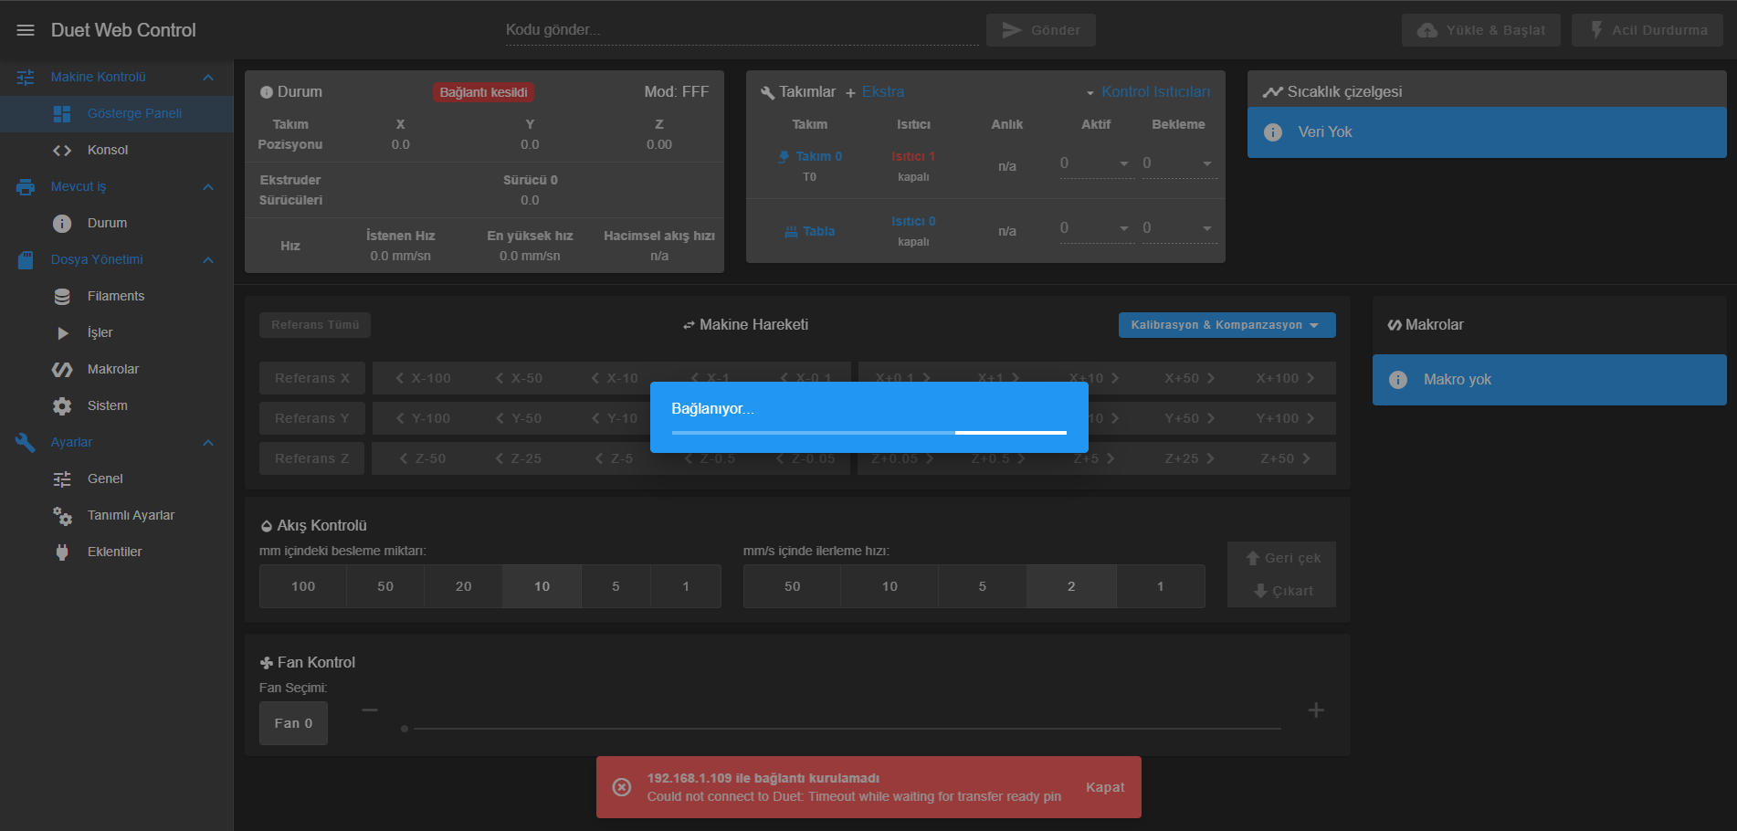Click the Acil Durdurma emergency stop button
The height and width of the screenshot is (831, 1737).
pos(1648,30)
